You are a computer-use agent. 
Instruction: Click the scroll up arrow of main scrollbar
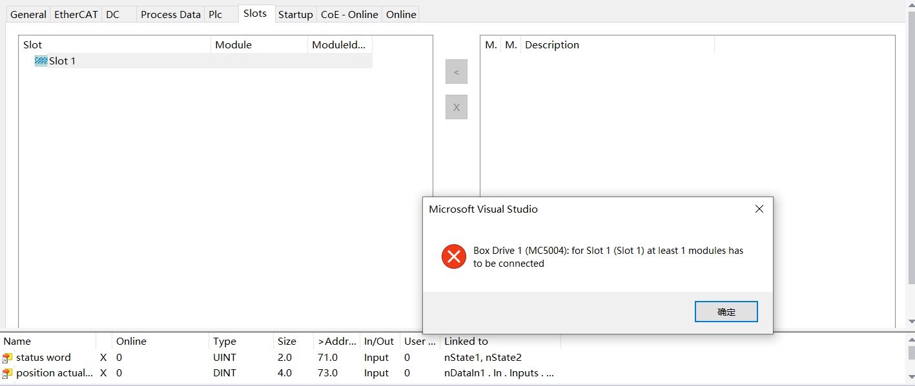910,6
